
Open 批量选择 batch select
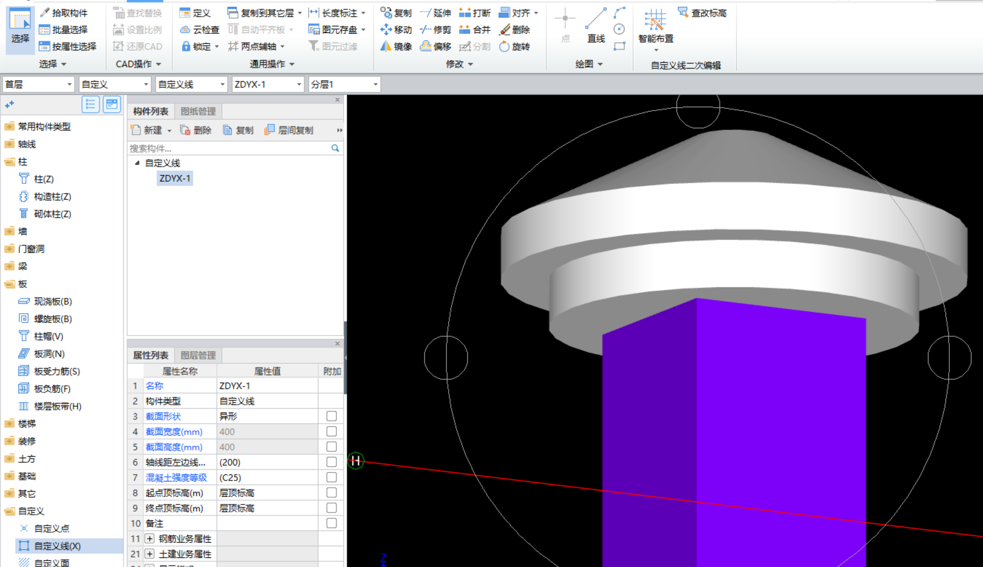[x=64, y=30]
